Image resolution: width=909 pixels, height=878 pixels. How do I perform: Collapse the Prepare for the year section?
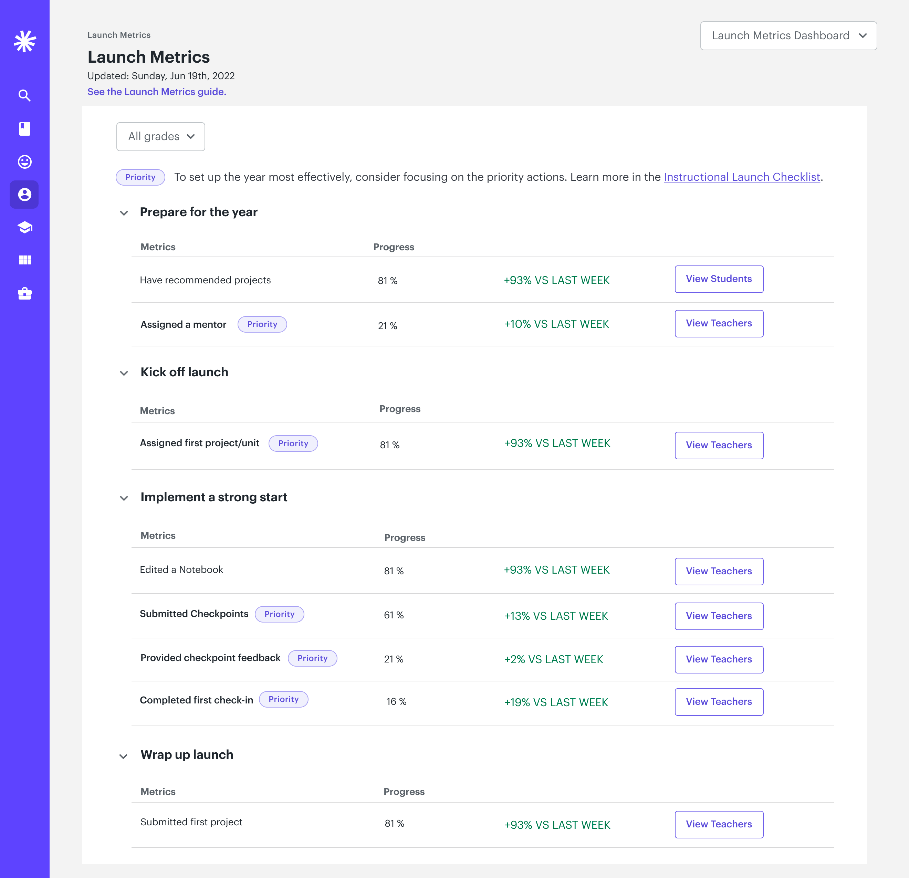(x=124, y=213)
